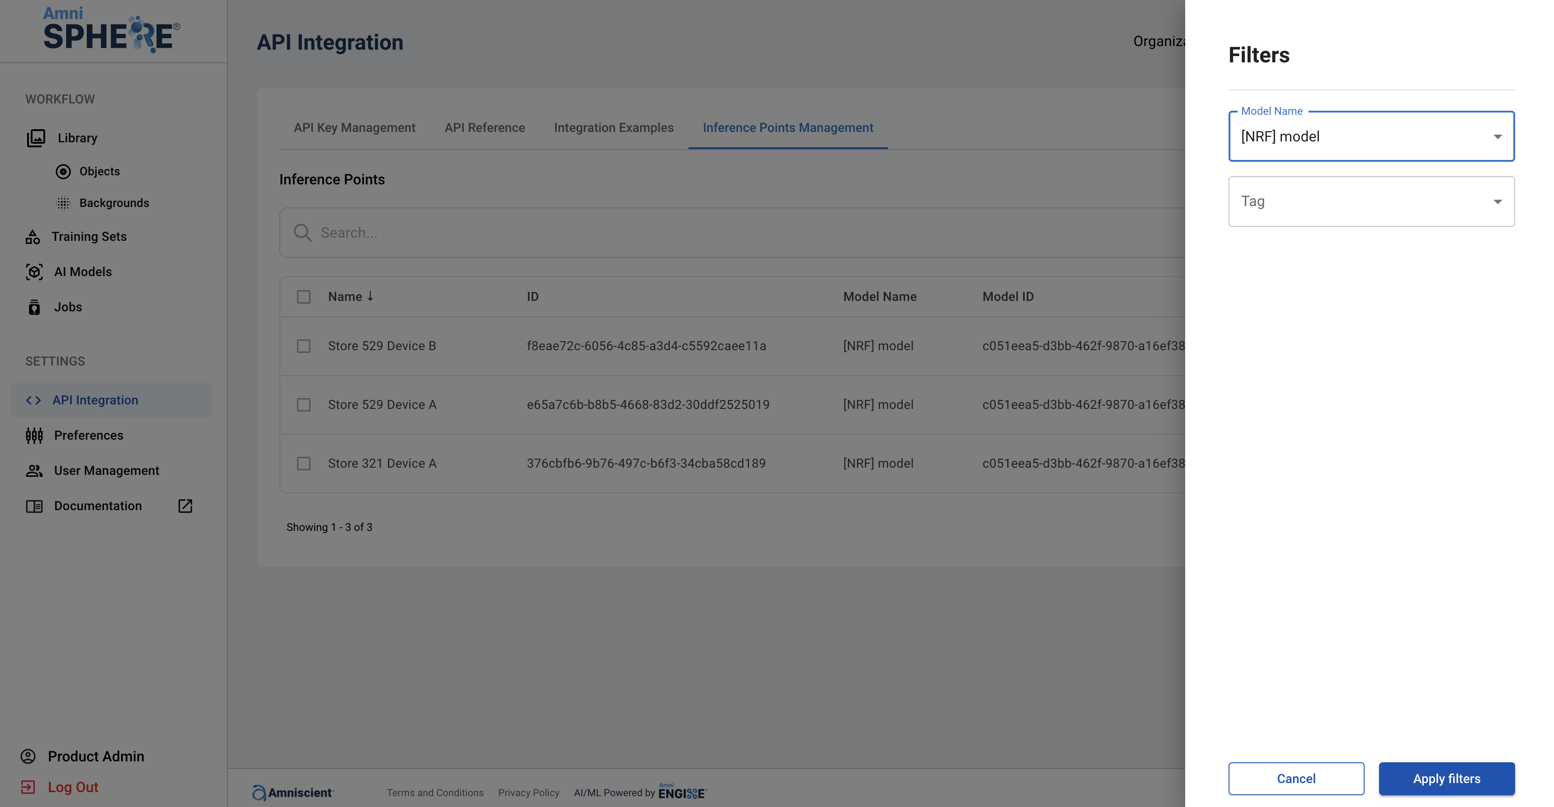1554x807 pixels.
Task: Click the Objects target icon
Action: (63, 171)
